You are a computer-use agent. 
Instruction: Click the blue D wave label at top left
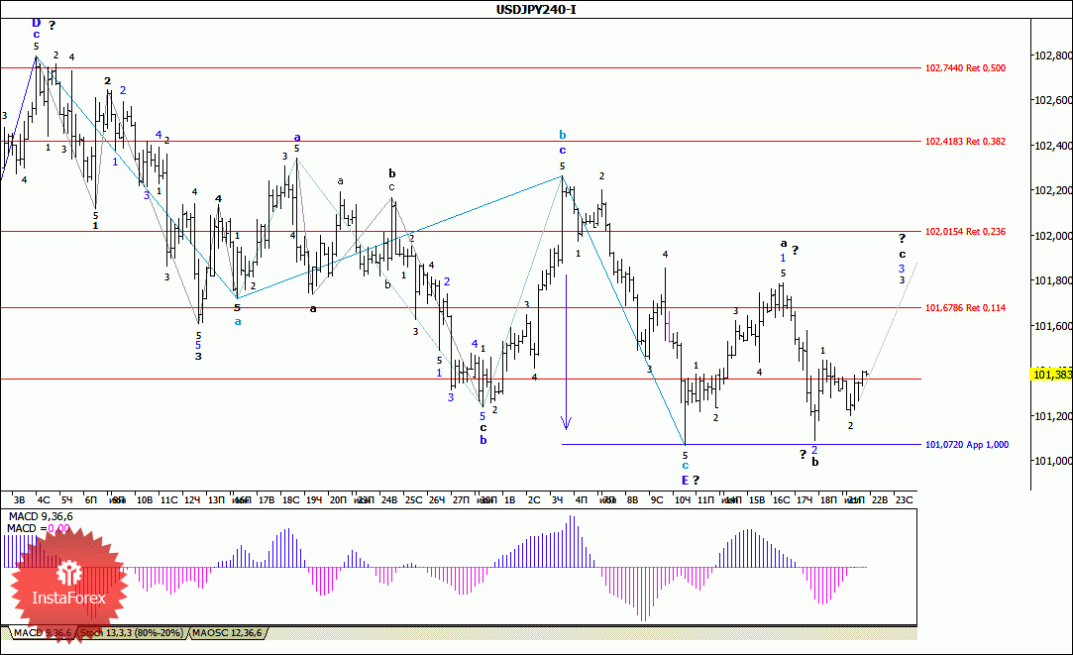pyautogui.click(x=36, y=22)
